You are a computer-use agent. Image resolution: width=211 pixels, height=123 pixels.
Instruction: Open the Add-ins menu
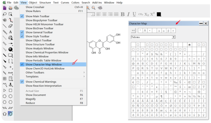97,3
